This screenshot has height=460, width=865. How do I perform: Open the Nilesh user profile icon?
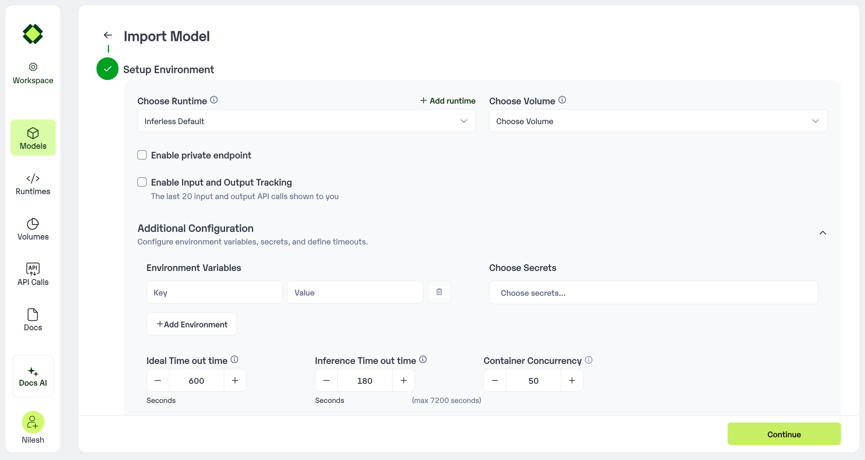tap(32, 422)
